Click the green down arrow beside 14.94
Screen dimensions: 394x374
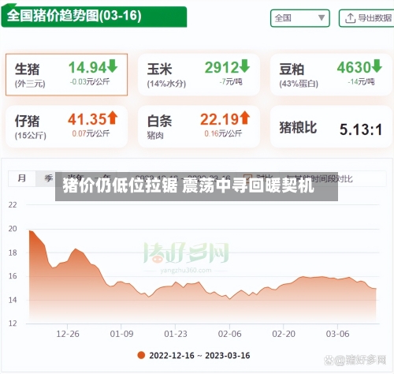[113, 66]
